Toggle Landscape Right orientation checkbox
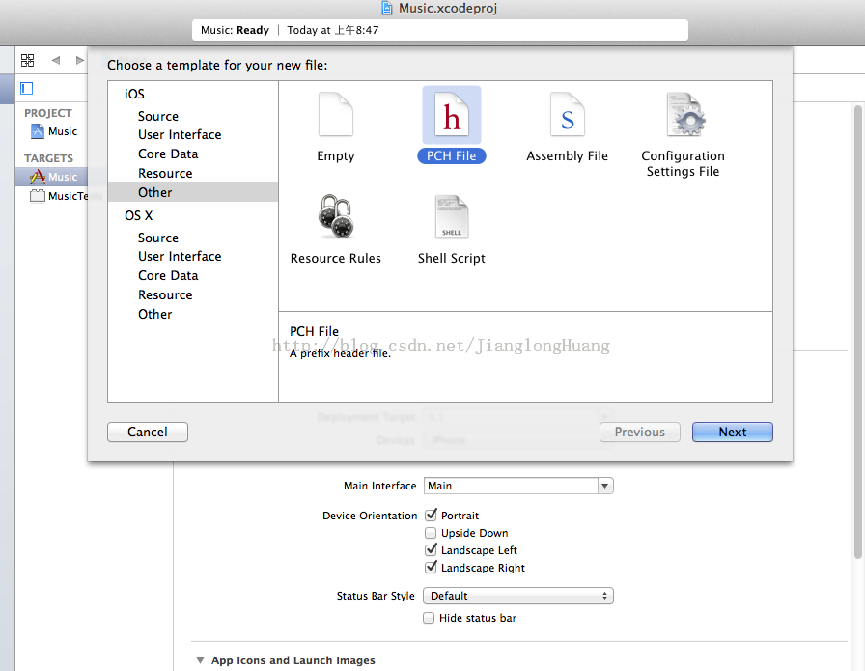The image size is (865, 671). click(431, 568)
